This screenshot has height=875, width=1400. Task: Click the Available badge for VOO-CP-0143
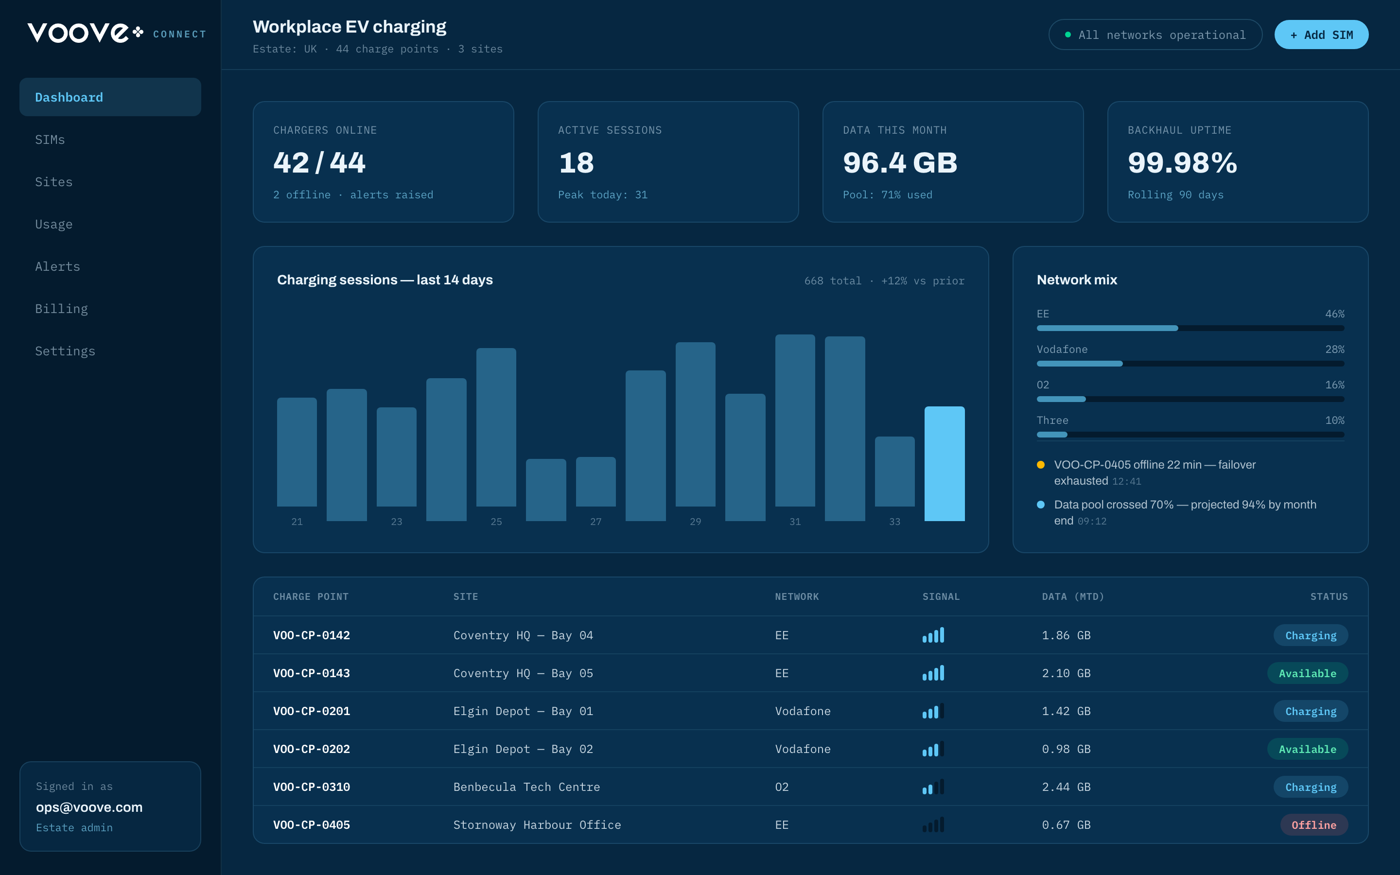point(1308,673)
